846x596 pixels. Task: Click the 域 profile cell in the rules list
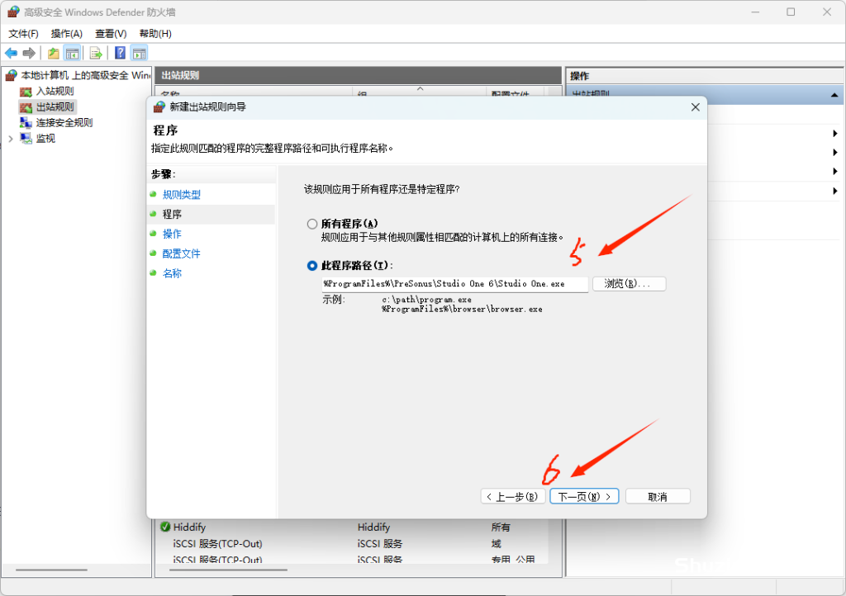pyautogui.click(x=497, y=544)
